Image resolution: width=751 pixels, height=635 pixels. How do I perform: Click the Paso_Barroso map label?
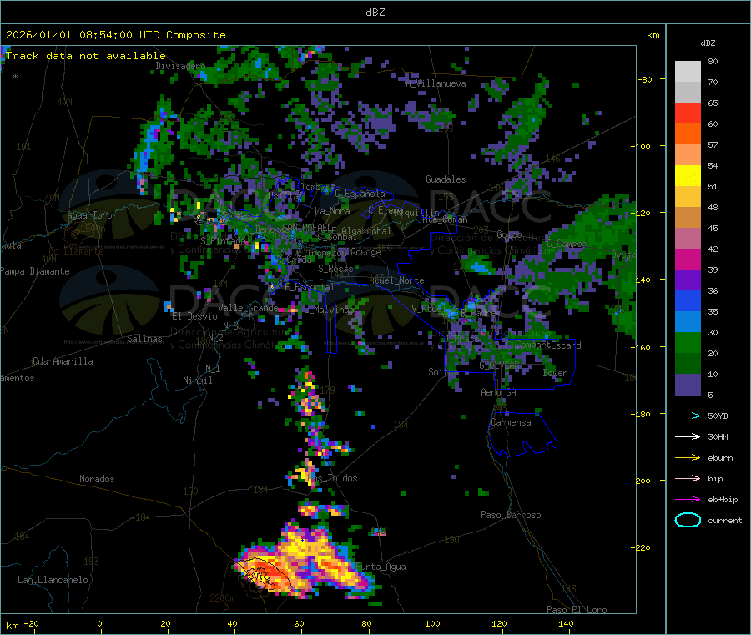click(511, 515)
